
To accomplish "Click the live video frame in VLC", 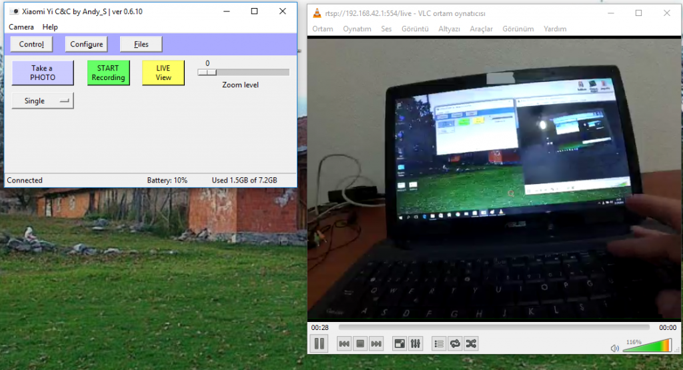I will coord(494,179).
